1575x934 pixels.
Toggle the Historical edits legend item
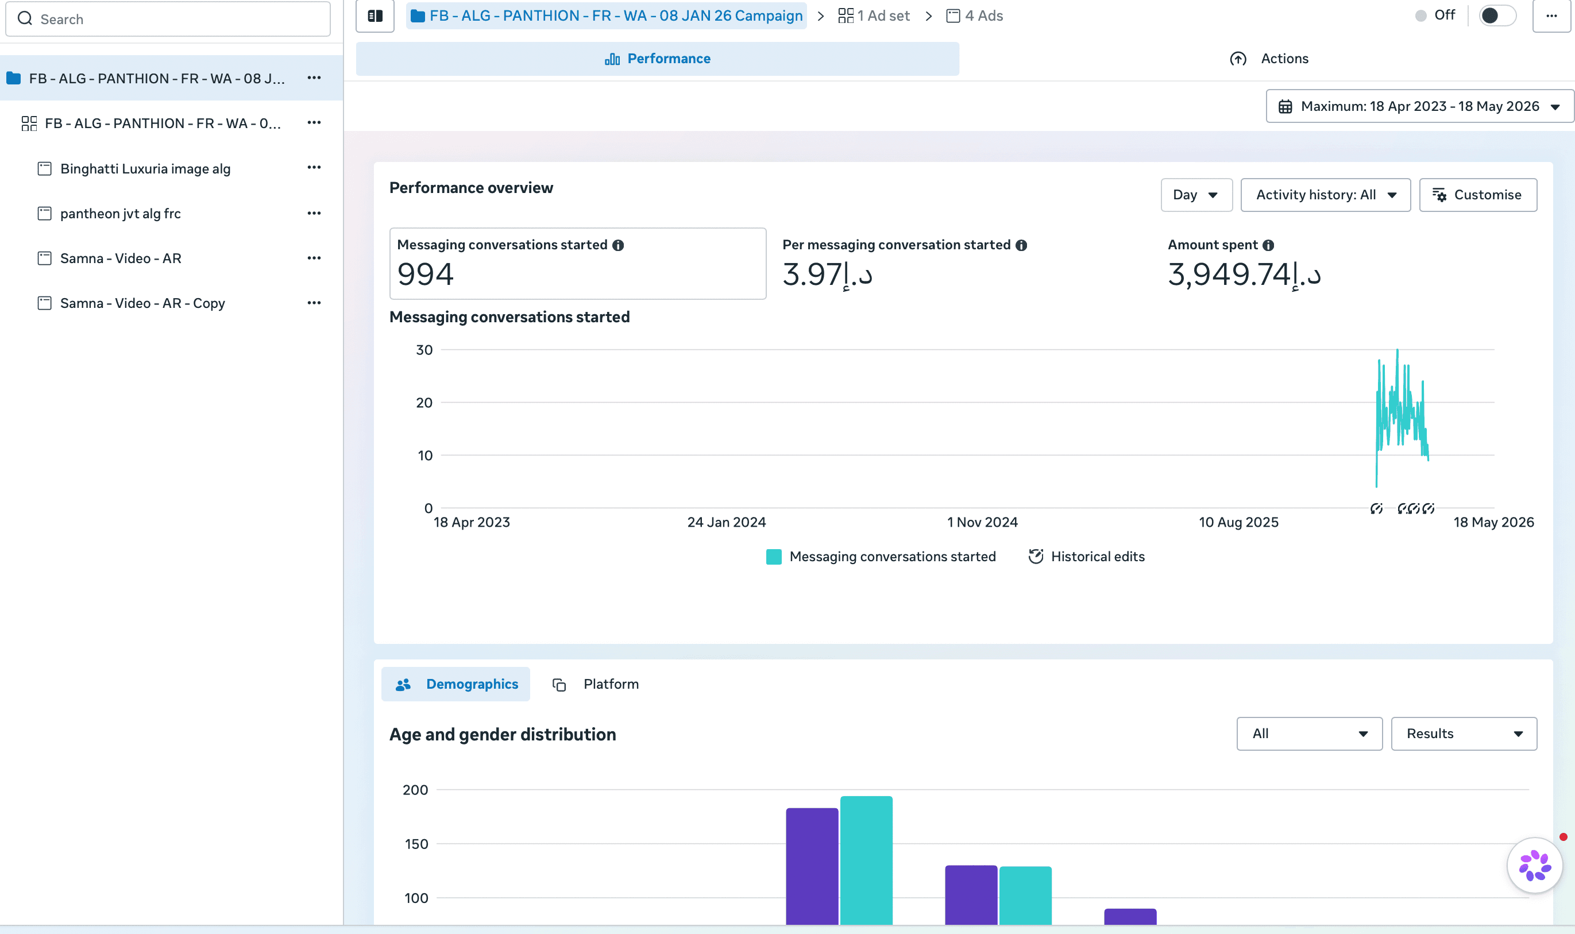1086,557
